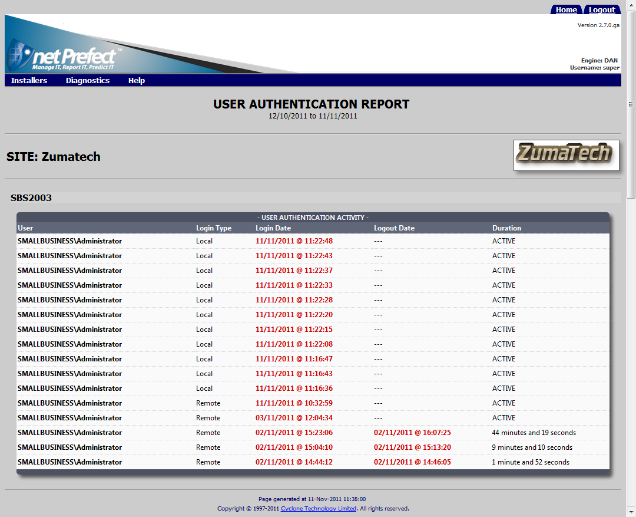The width and height of the screenshot is (636, 517).
Task: Open the Diagnostics menu
Action: pyautogui.click(x=88, y=81)
